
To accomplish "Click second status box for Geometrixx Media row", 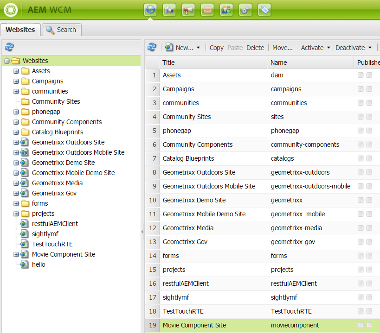I will tap(369, 228).
